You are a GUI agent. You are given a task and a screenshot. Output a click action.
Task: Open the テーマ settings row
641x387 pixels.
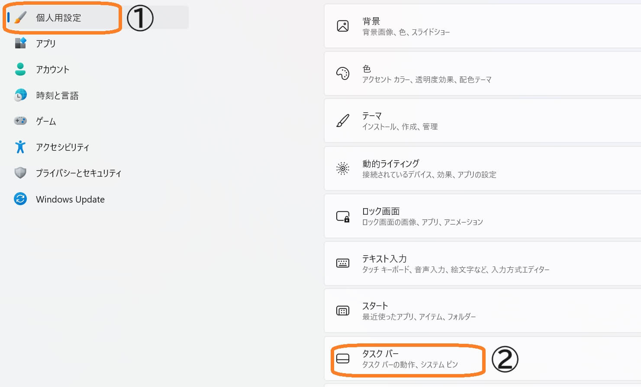coord(483,121)
